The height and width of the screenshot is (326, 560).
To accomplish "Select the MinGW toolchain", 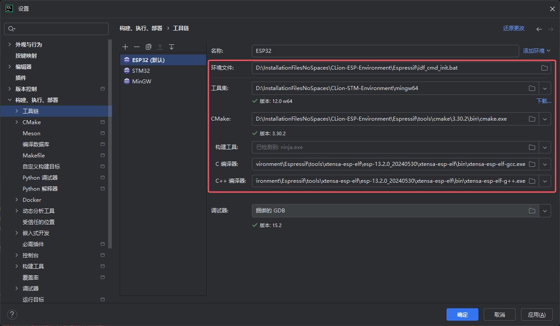I will click(163, 82).
